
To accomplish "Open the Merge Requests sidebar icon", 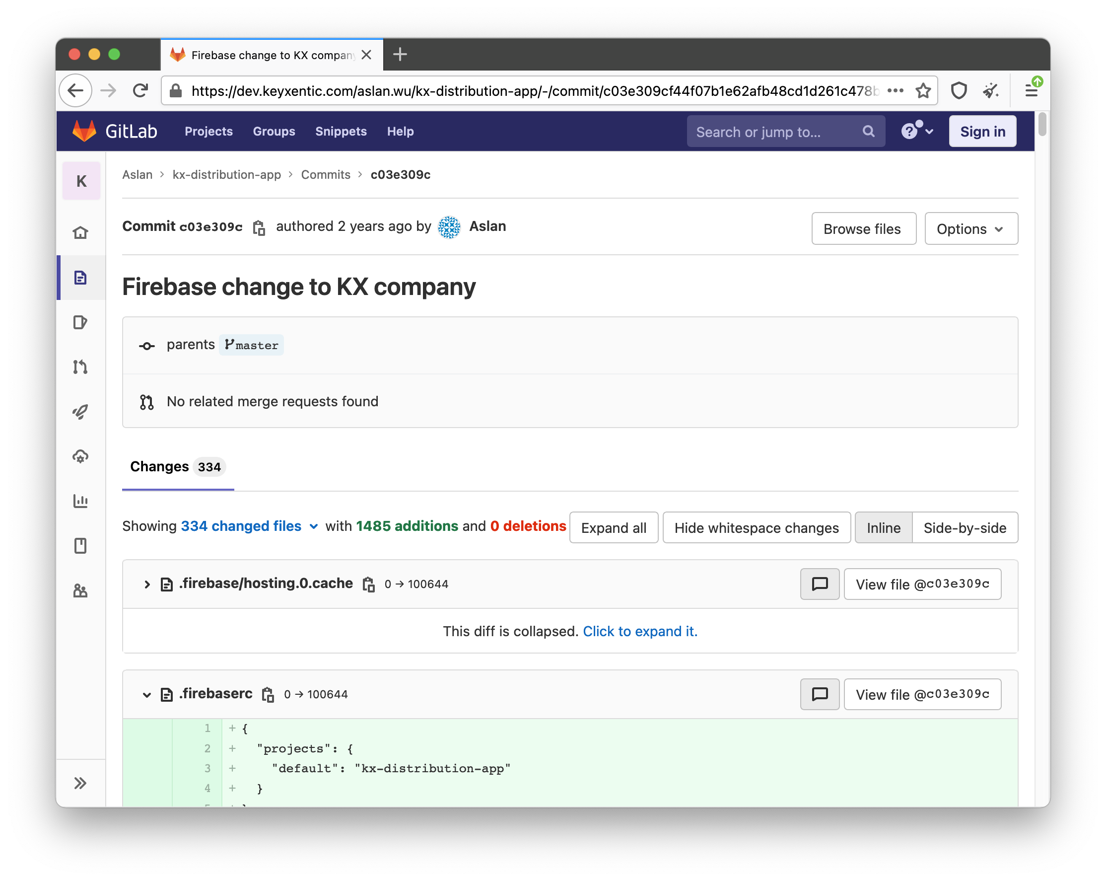I will point(80,367).
